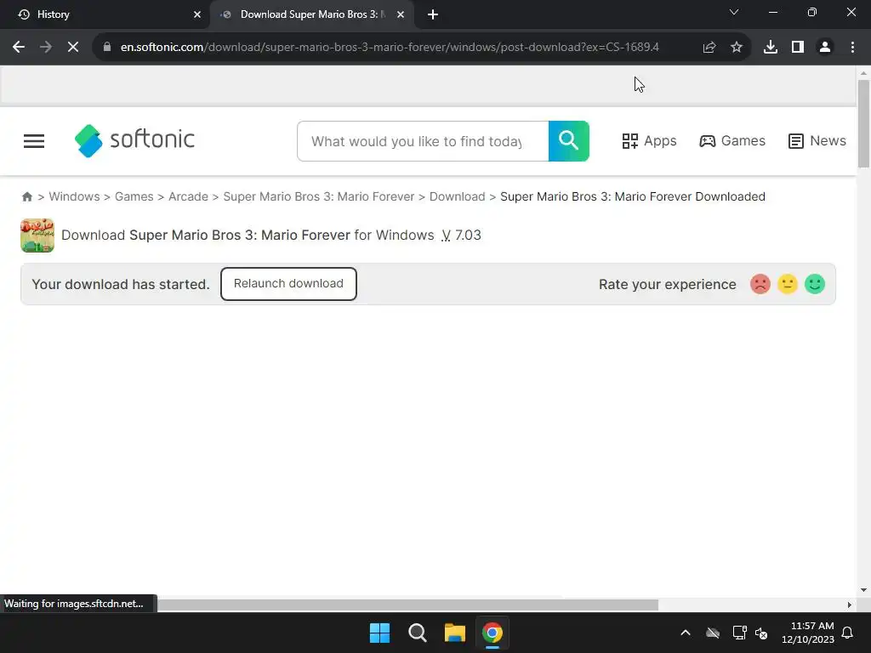The height and width of the screenshot is (653, 871).
Task: Click scrollbar up arrow
Action: tap(863, 73)
